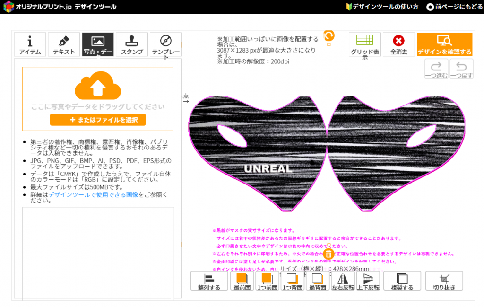The width and height of the screenshot is (484, 307).
Task: Open デザインツールの使い方 help link
Action: coord(382,7)
